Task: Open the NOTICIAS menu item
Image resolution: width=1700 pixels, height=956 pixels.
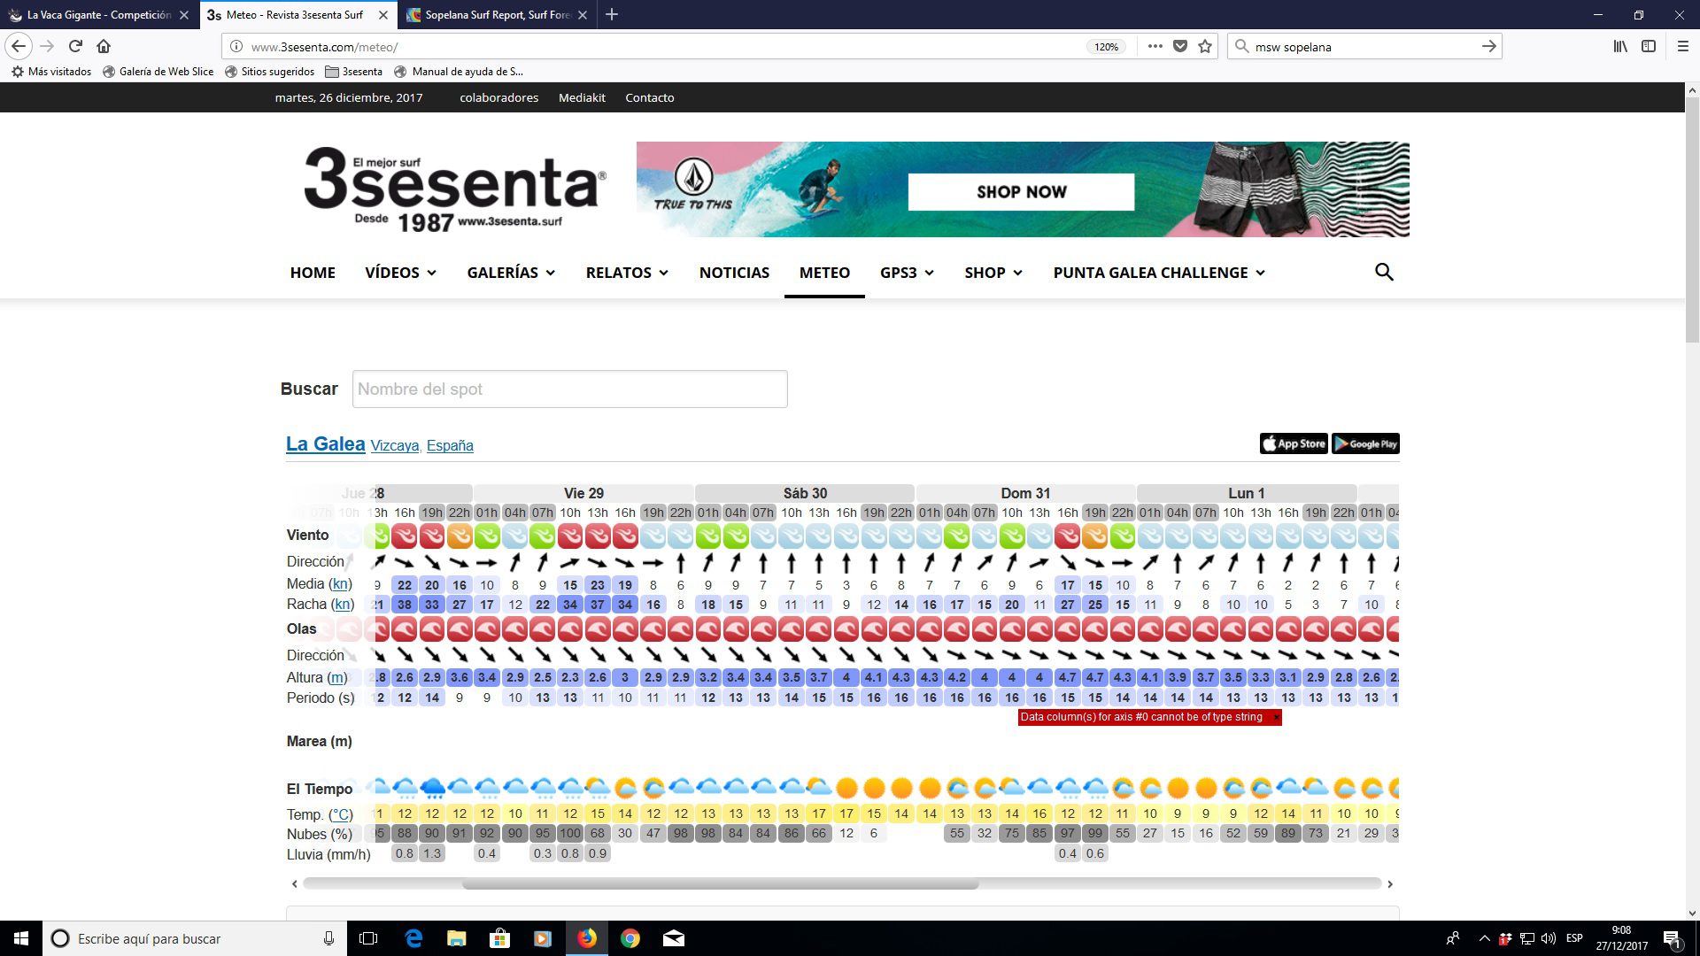Action: pyautogui.click(x=734, y=273)
